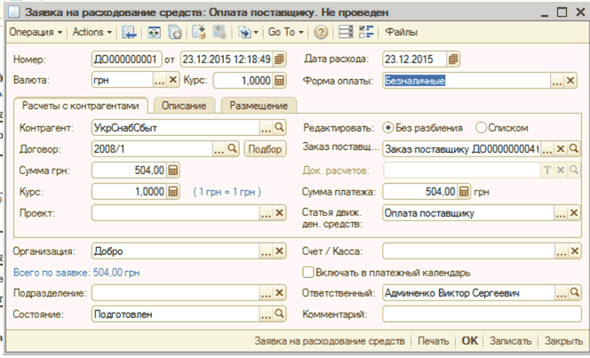Click the help question mark icon in toolbar
The image size is (590, 358).
321,32
